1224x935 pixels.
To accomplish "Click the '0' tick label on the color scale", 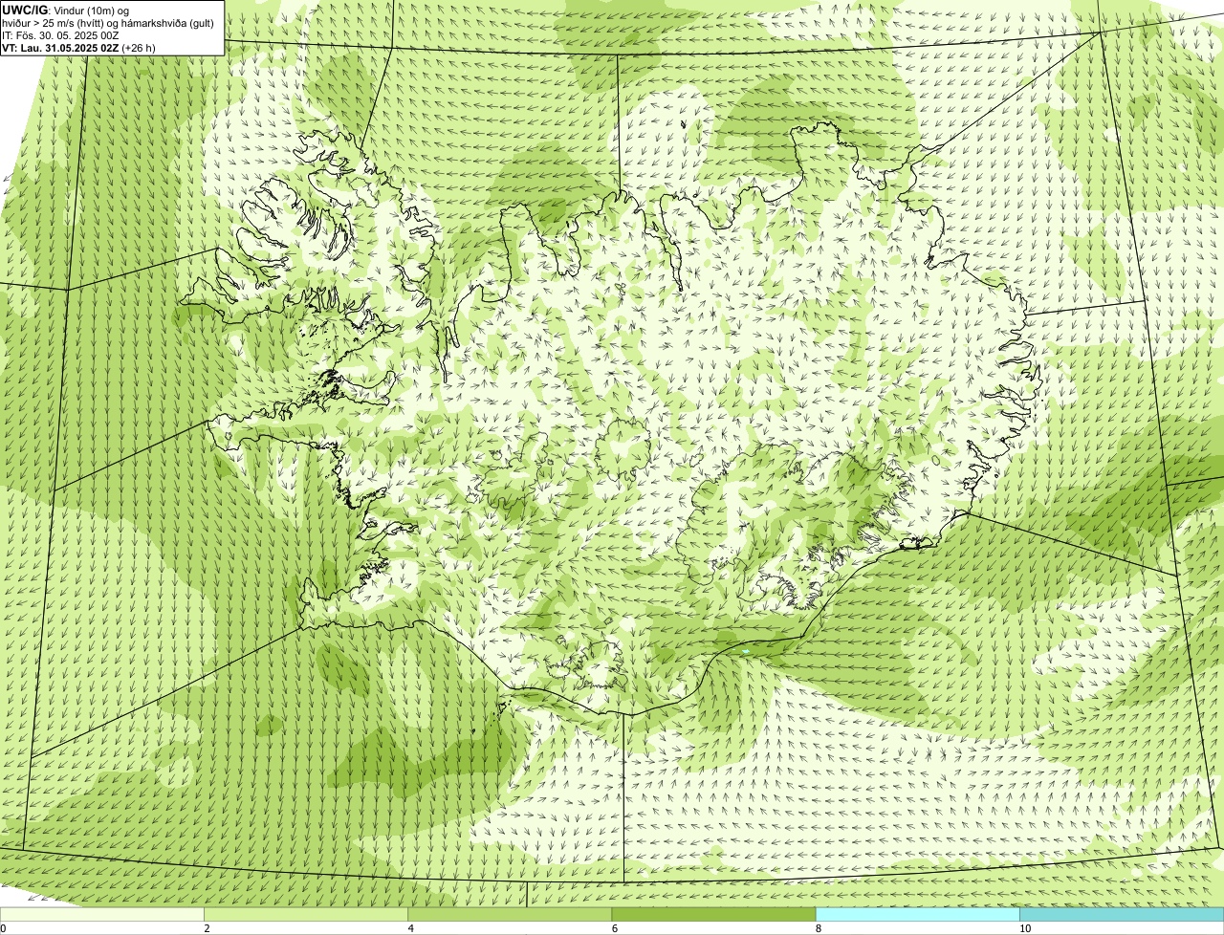I will tap(4, 928).
